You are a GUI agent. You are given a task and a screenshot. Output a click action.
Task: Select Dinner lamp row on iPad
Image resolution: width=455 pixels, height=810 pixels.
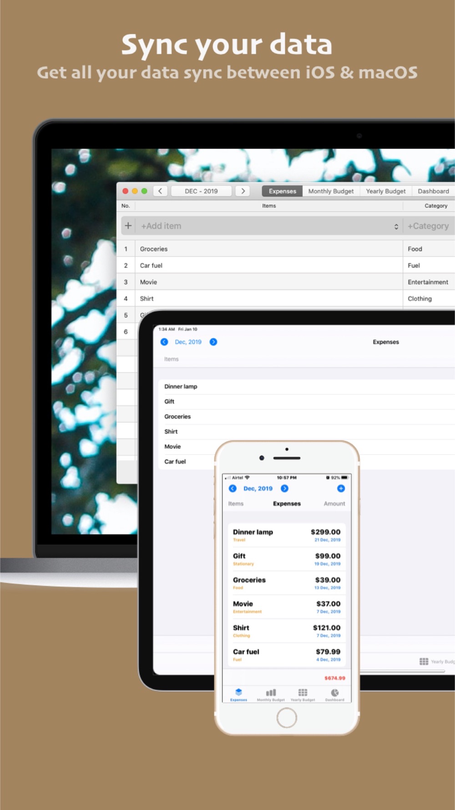pyautogui.click(x=307, y=386)
